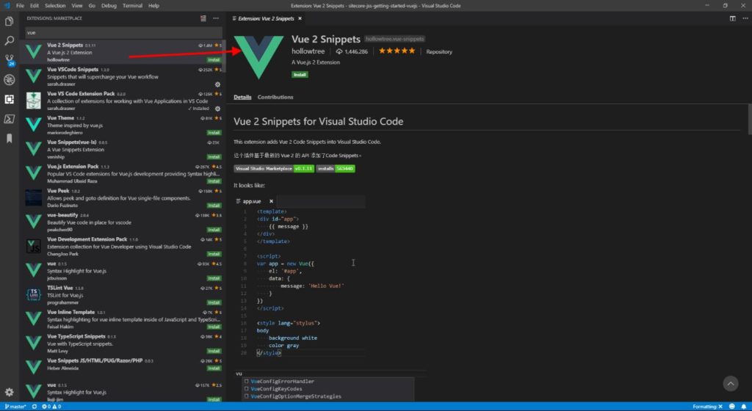This screenshot has width=752, height=411.
Task: Open the Explorer view in the activity bar
Action: [x=9, y=21]
